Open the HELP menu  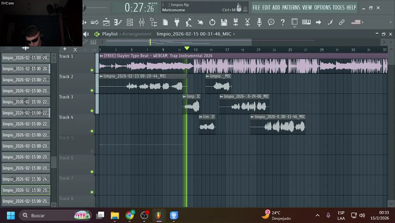tap(351, 7)
